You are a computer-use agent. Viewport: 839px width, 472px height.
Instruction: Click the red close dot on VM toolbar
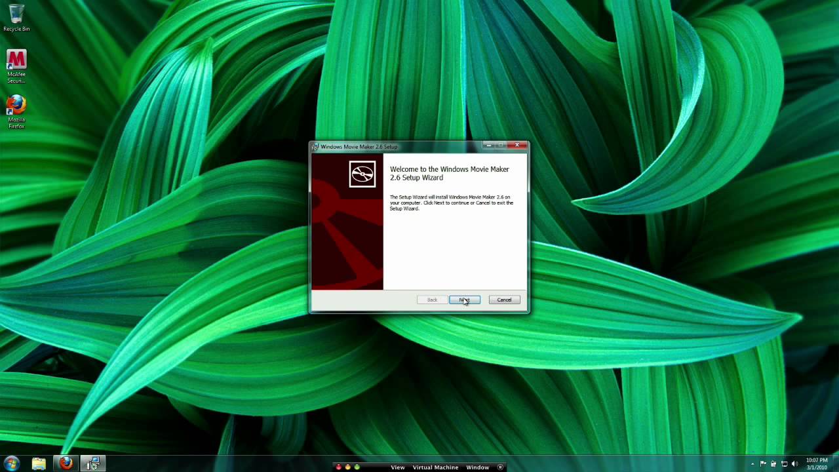pyautogui.click(x=339, y=467)
